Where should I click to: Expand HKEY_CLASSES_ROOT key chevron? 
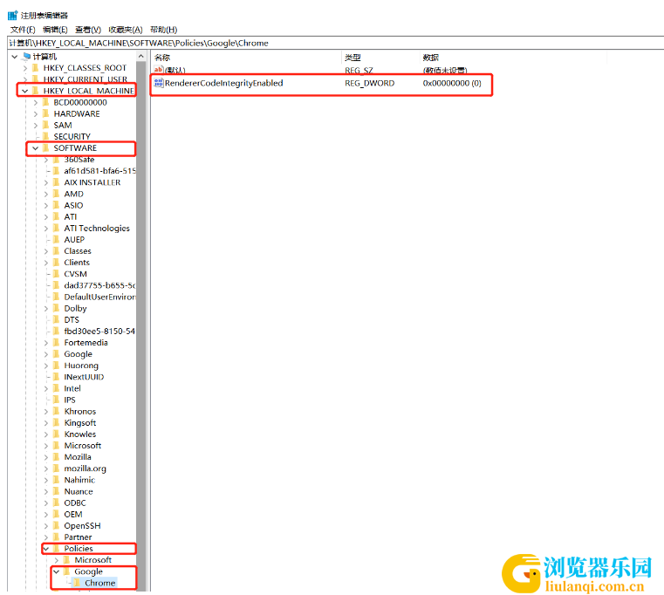pos(25,68)
